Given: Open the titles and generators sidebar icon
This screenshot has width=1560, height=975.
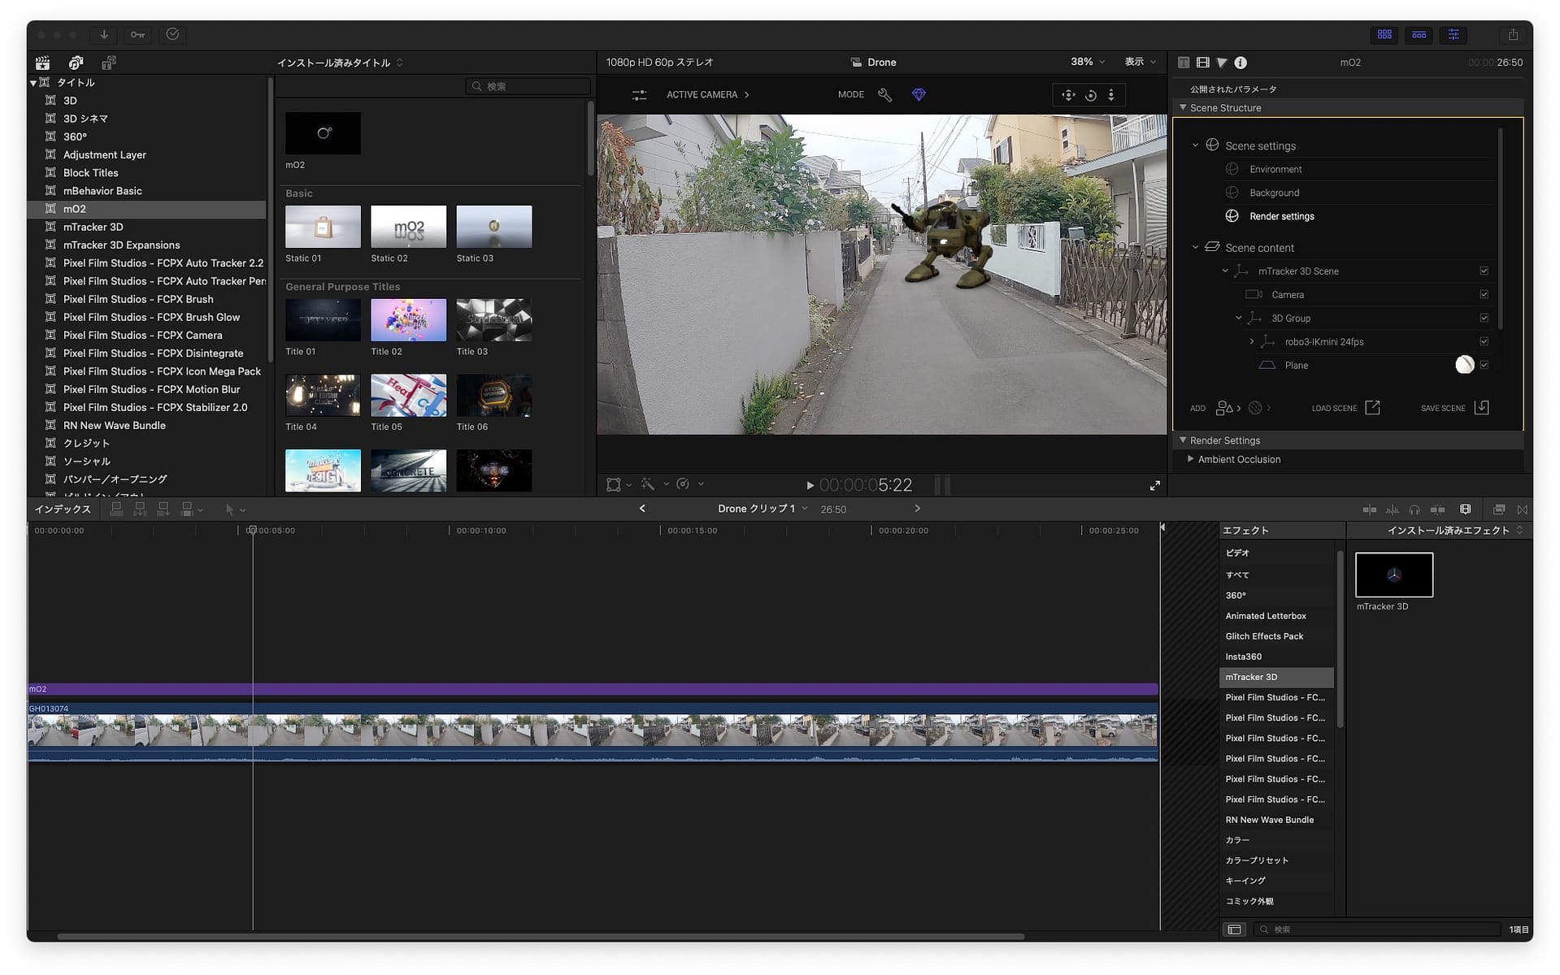Looking at the screenshot, I should coord(108,63).
